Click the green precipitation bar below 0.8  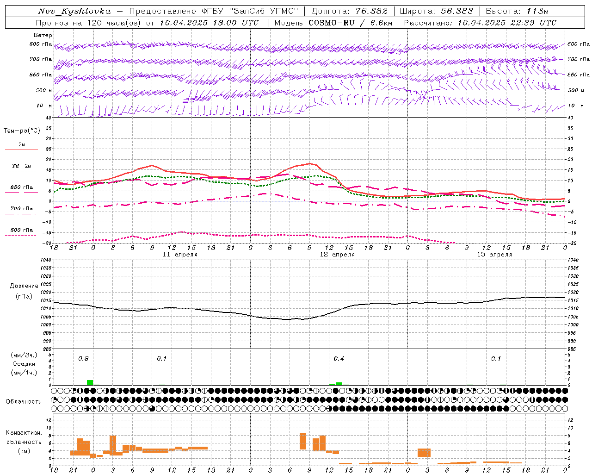click(x=90, y=382)
